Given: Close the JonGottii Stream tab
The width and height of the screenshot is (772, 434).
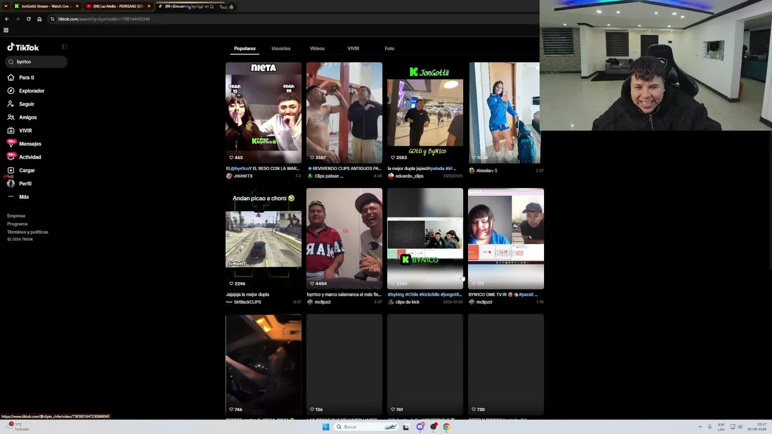Looking at the screenshot, I should coord(77,6).
